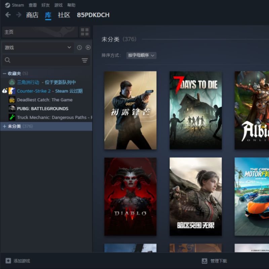Screen dimensions: 269x269
Task: Open the 暗区突围 无限 game cover
Action: [196, 196]
